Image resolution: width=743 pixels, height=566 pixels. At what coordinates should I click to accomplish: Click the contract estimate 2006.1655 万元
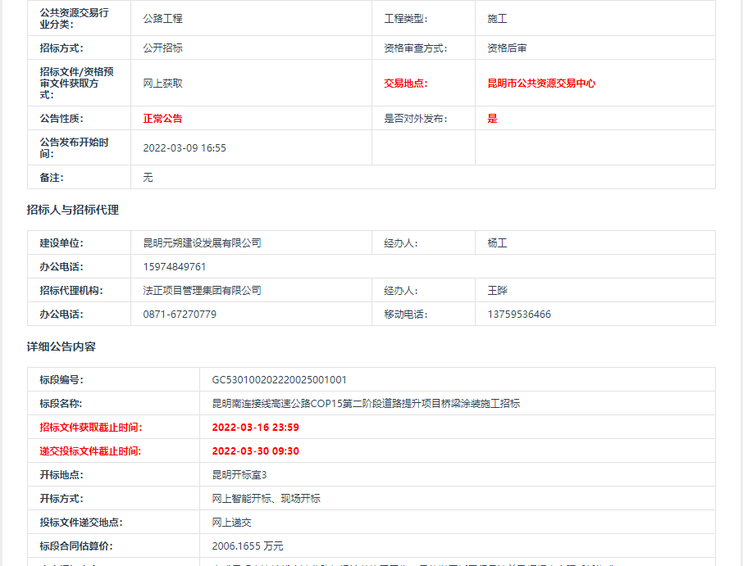click(x=248, y=546)
